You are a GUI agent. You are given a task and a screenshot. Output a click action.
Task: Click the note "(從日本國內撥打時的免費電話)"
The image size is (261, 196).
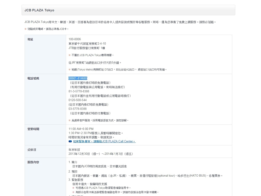(88, 104)
